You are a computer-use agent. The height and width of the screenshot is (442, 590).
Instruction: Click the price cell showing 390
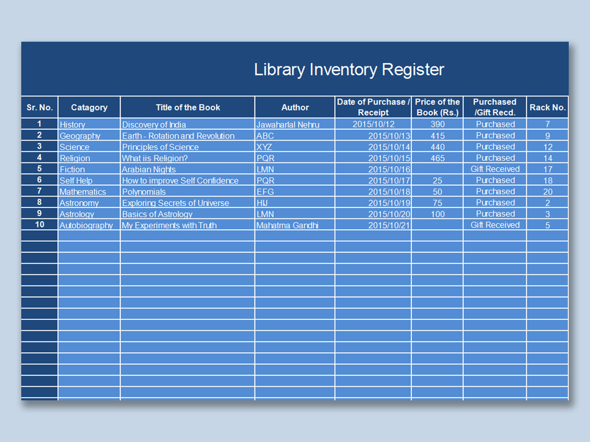[437, 124]
